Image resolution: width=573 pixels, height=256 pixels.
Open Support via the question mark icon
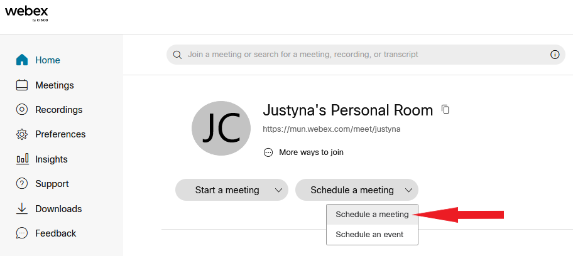pos(22,184)
